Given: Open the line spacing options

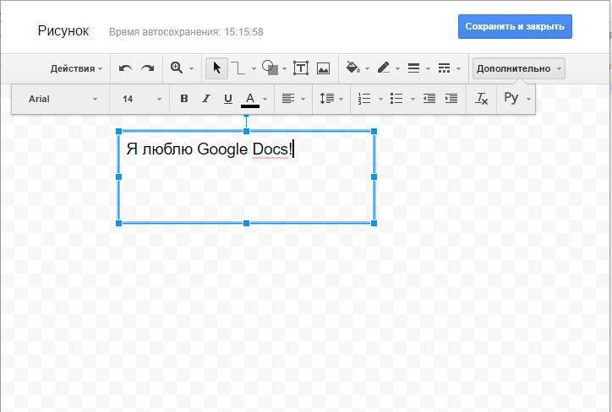Looking at the screenshot, I should [331, 99].
